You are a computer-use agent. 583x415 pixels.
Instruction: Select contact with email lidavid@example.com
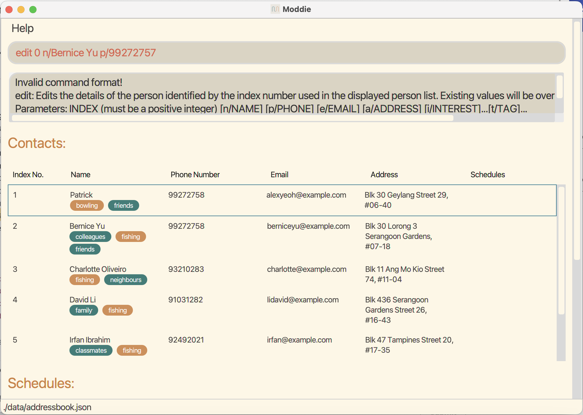(302, 300)
